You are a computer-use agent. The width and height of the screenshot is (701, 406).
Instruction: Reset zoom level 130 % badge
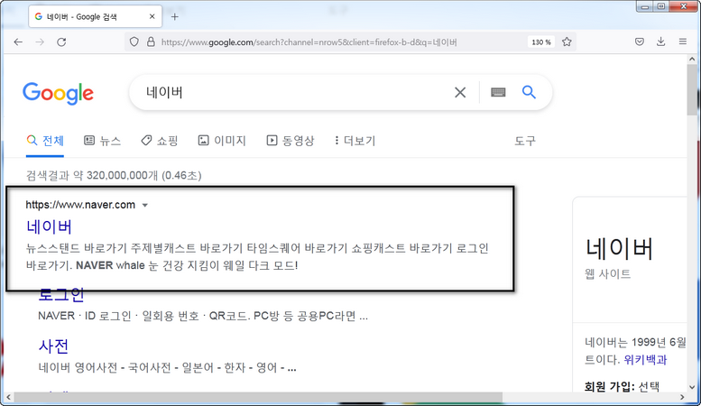(x=541, y=42)
